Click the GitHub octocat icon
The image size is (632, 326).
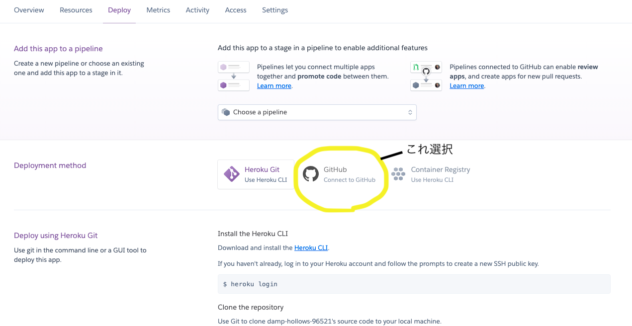311,174
